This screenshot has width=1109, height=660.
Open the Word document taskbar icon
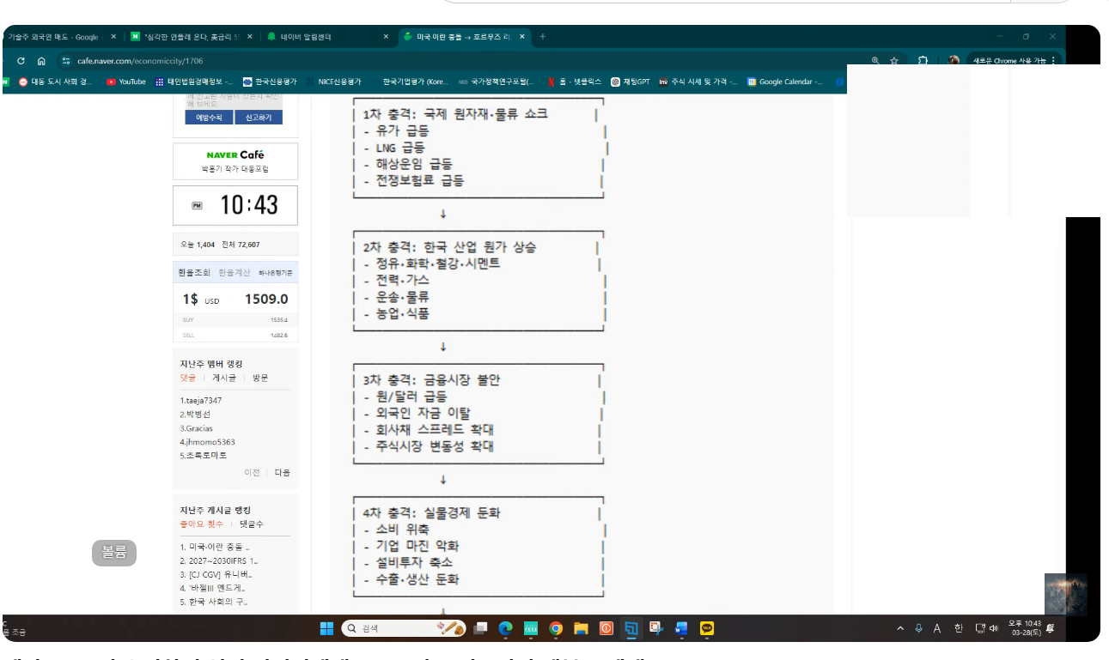pos(681,628)
